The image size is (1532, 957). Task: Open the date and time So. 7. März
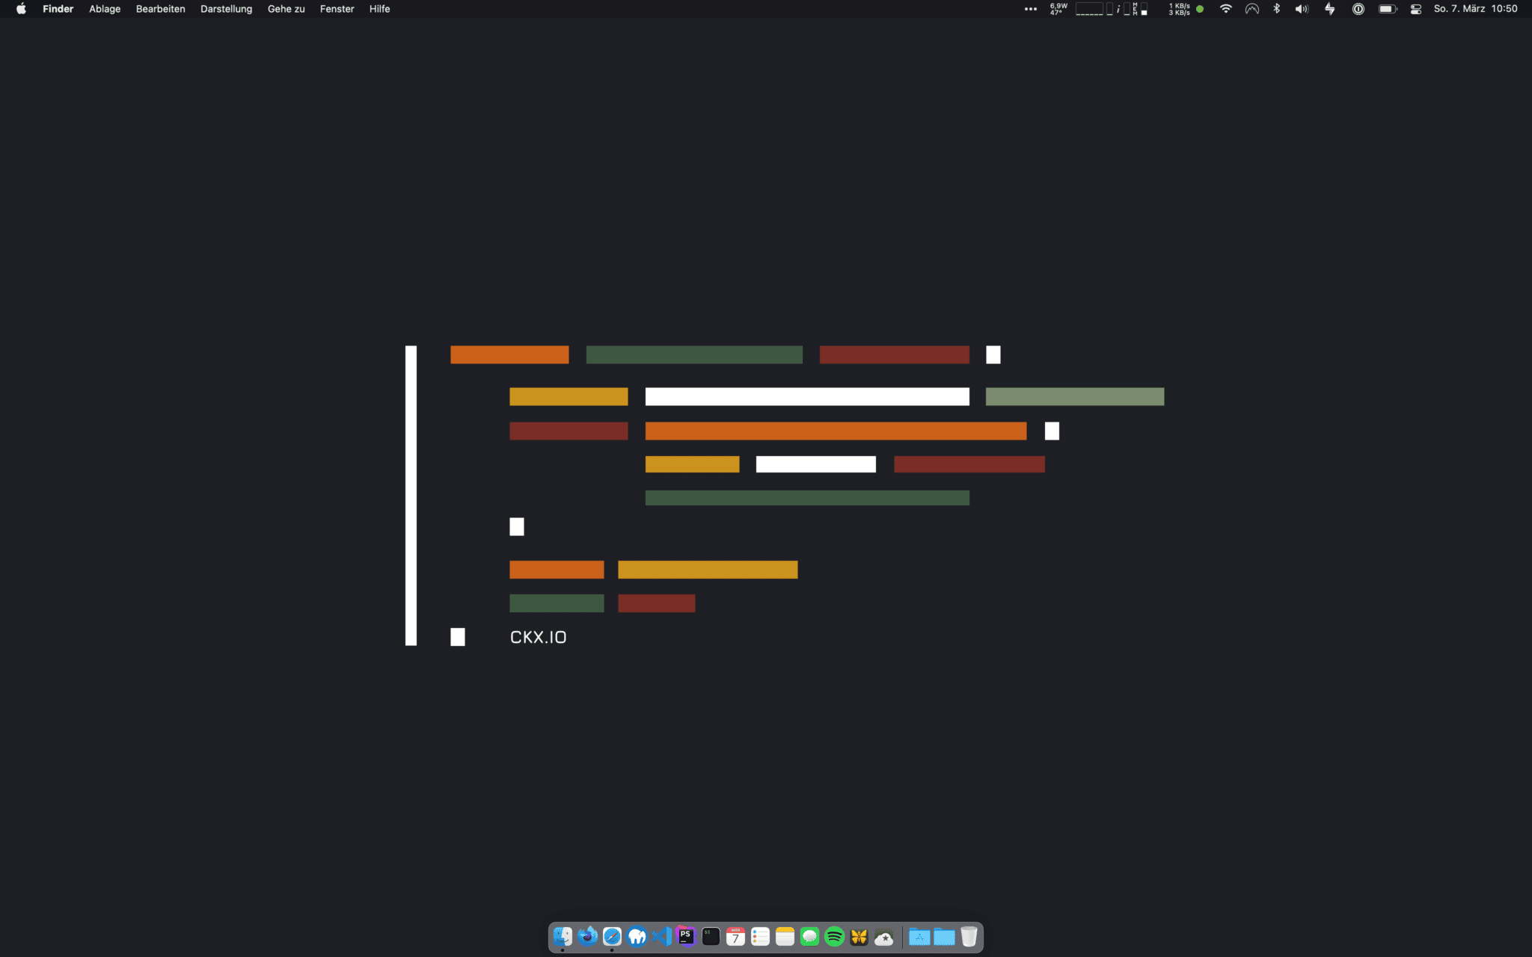[x=1475, y=9]
